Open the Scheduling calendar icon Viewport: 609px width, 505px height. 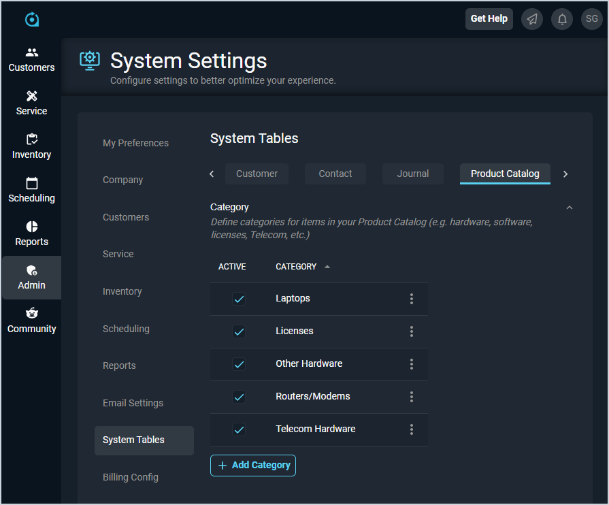pyautogui.click(x=31, y=184)
